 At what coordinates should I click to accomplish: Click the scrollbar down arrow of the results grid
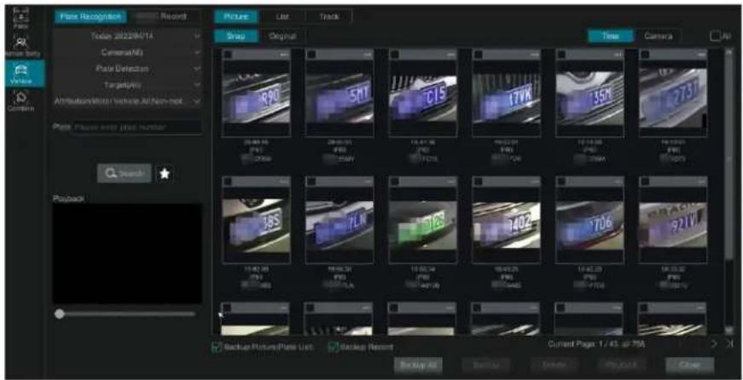[x=728, y=330]
